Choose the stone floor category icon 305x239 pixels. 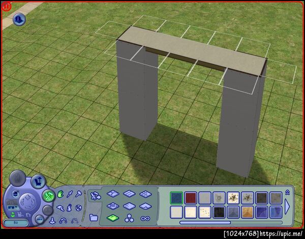coord(113,194)
